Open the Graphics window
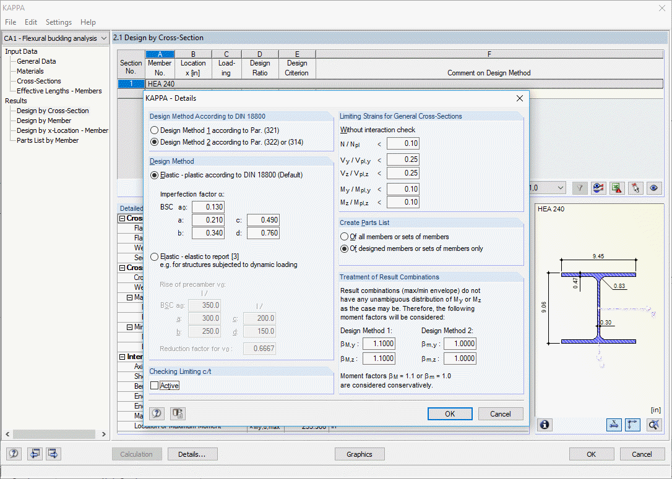Viewport: 672px width, 479px height. (x=360, y=454)
